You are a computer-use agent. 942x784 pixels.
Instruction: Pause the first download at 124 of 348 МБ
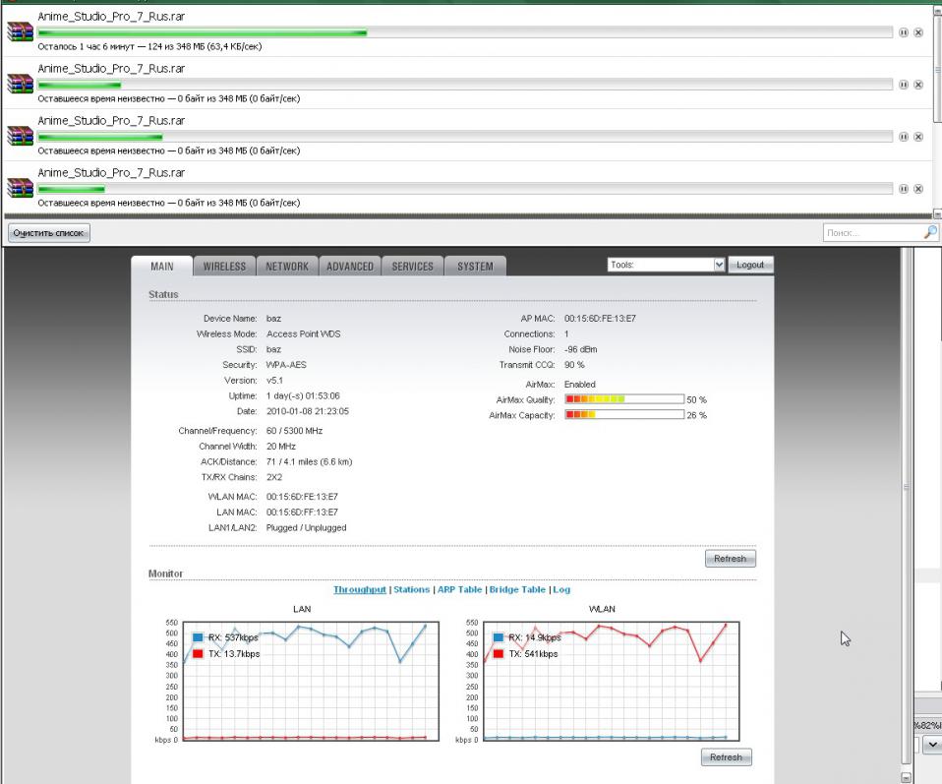[904, 32]
